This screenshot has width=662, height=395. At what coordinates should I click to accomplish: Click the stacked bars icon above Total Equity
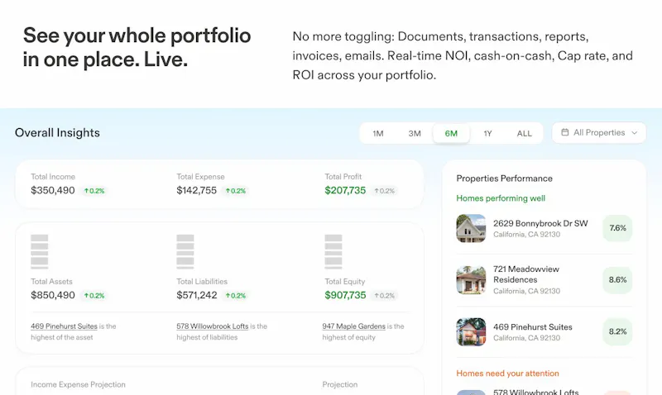(333, 252)
